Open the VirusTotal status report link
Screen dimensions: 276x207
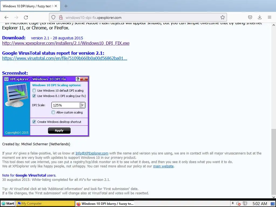[x=65, y=58]
